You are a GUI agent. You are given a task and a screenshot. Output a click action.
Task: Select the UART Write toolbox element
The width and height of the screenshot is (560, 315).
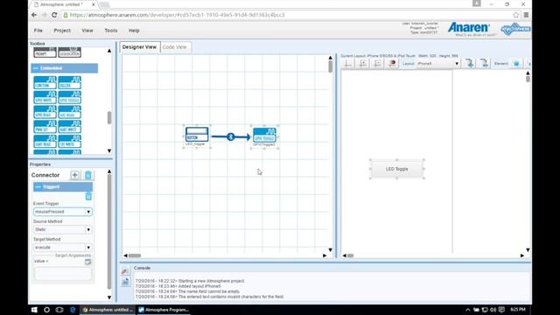[70, 126]
